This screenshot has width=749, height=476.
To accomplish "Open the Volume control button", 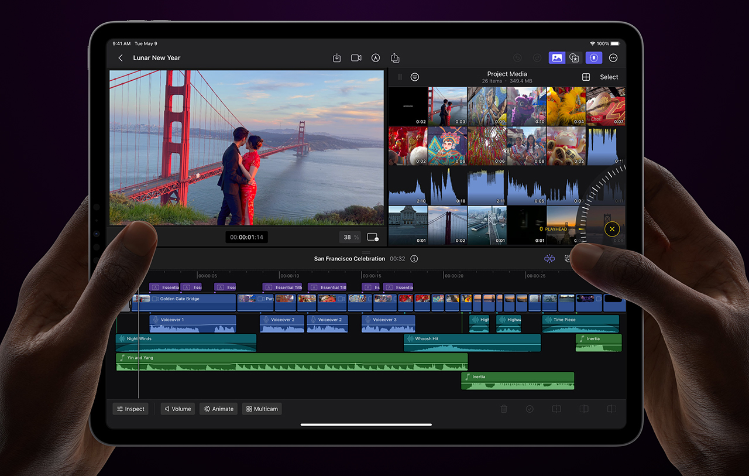I will (x=177, y=409).
